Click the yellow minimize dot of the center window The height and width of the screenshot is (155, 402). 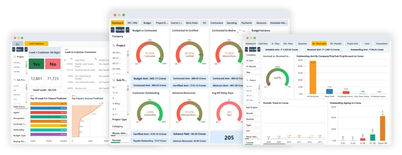119,15
